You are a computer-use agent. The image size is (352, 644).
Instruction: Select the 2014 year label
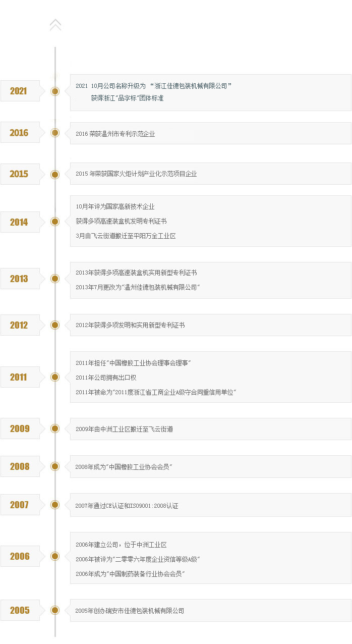coord(19,222)
